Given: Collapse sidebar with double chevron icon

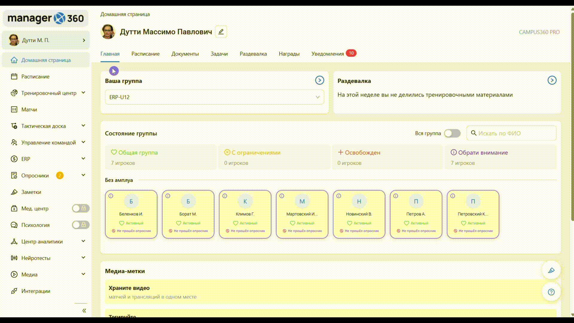Looking at the screenshot, I should [x=84, y=310].
